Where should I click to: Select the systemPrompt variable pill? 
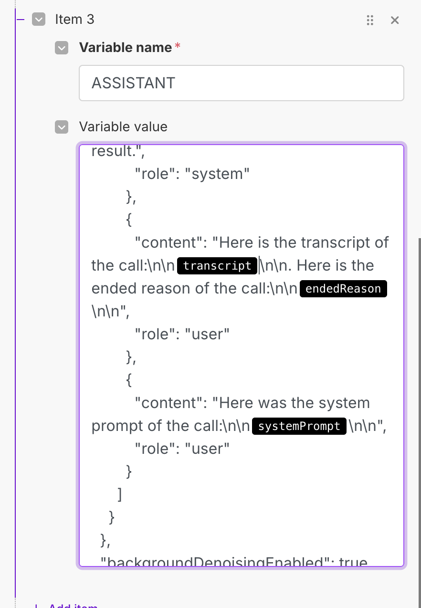click(299, 426)
